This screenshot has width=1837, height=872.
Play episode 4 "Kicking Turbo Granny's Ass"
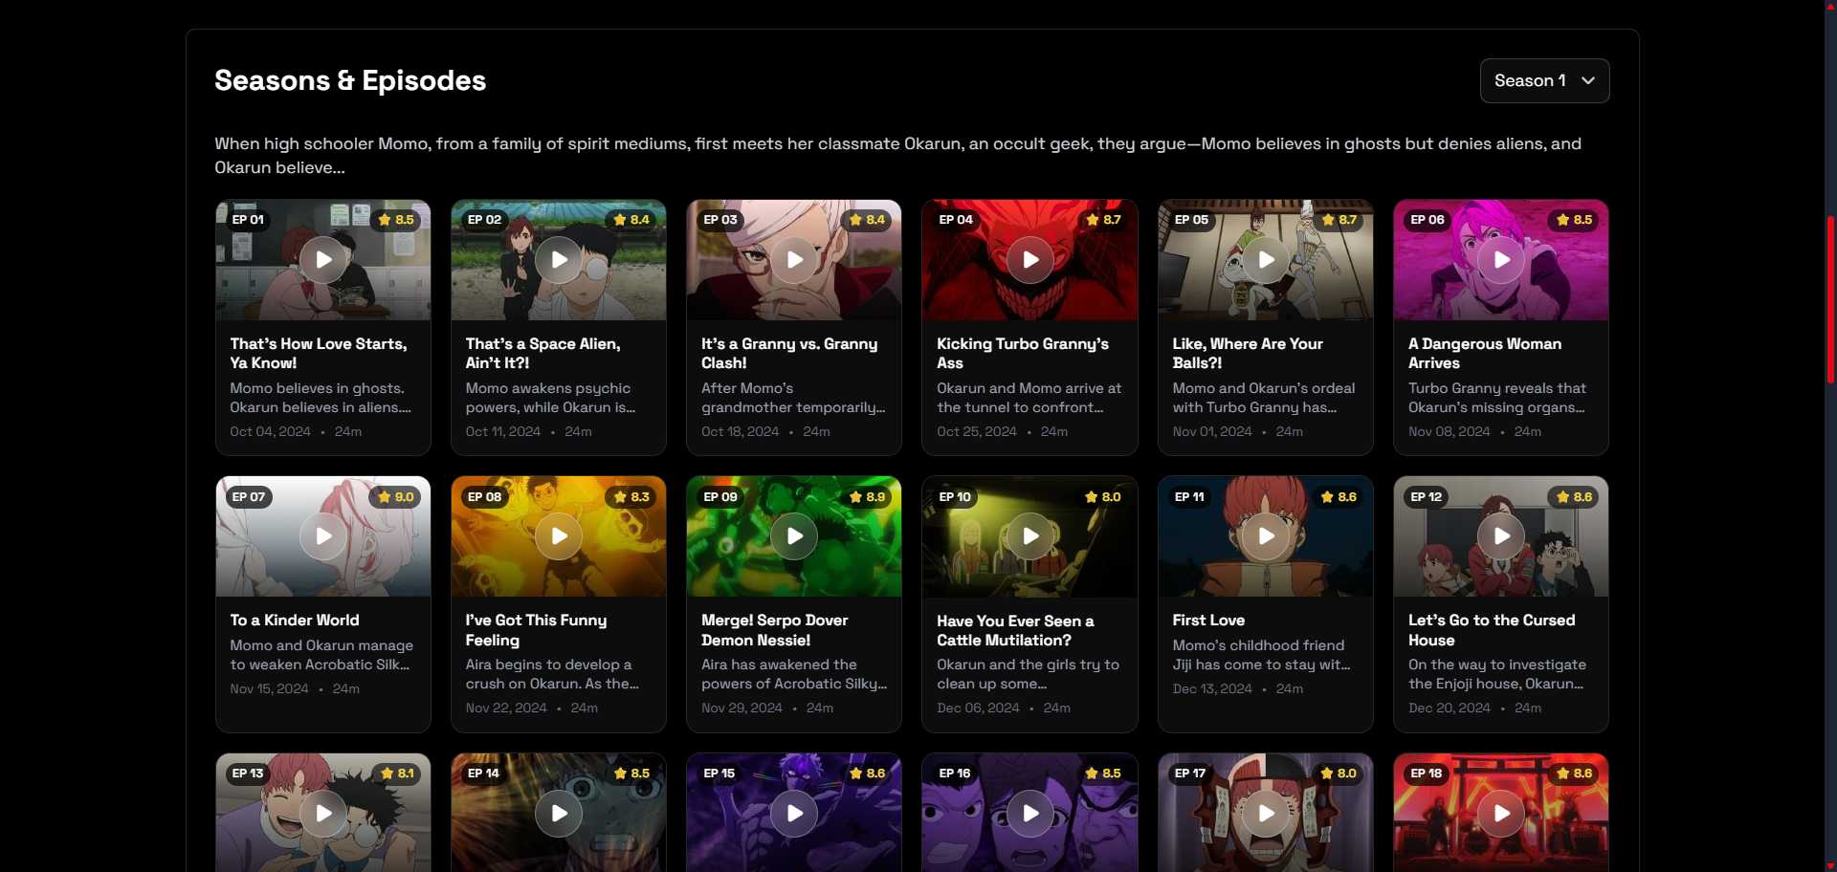pos(1029,259)
